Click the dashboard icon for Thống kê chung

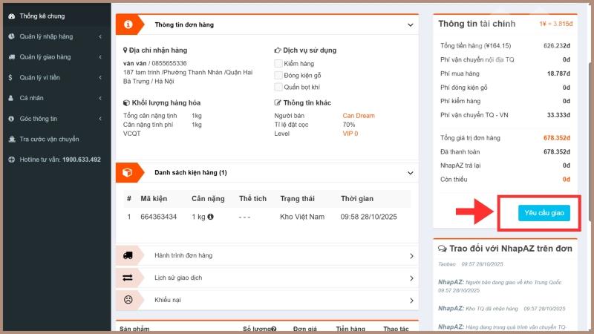click(11, 15)
